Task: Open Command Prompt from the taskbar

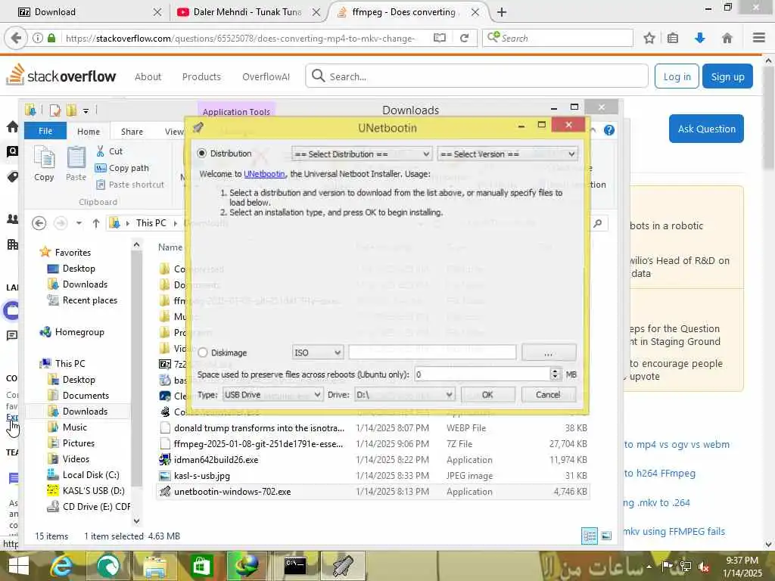Action: point(295,566)
